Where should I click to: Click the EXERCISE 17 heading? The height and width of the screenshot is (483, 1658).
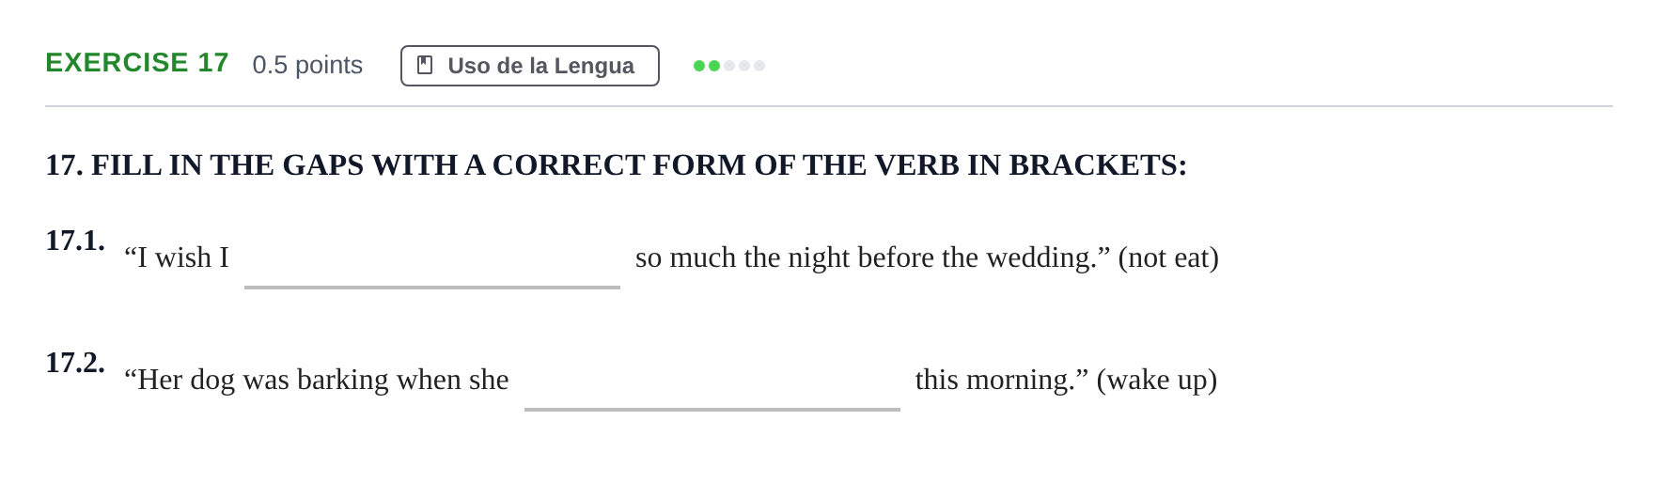[x=137, y=63]
